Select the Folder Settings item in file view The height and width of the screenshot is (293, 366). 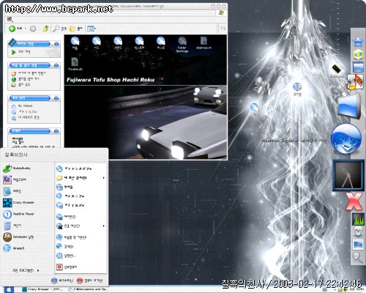[x=182, y=45]
